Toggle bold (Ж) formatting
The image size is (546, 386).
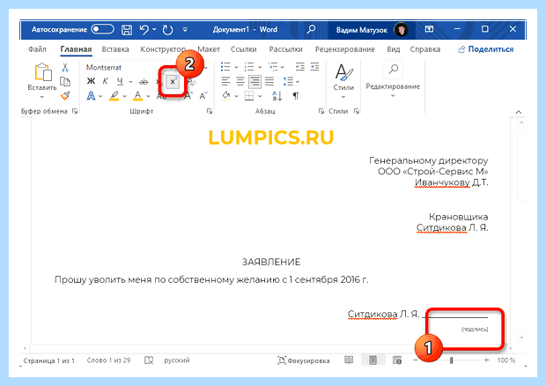click(91, 82)
